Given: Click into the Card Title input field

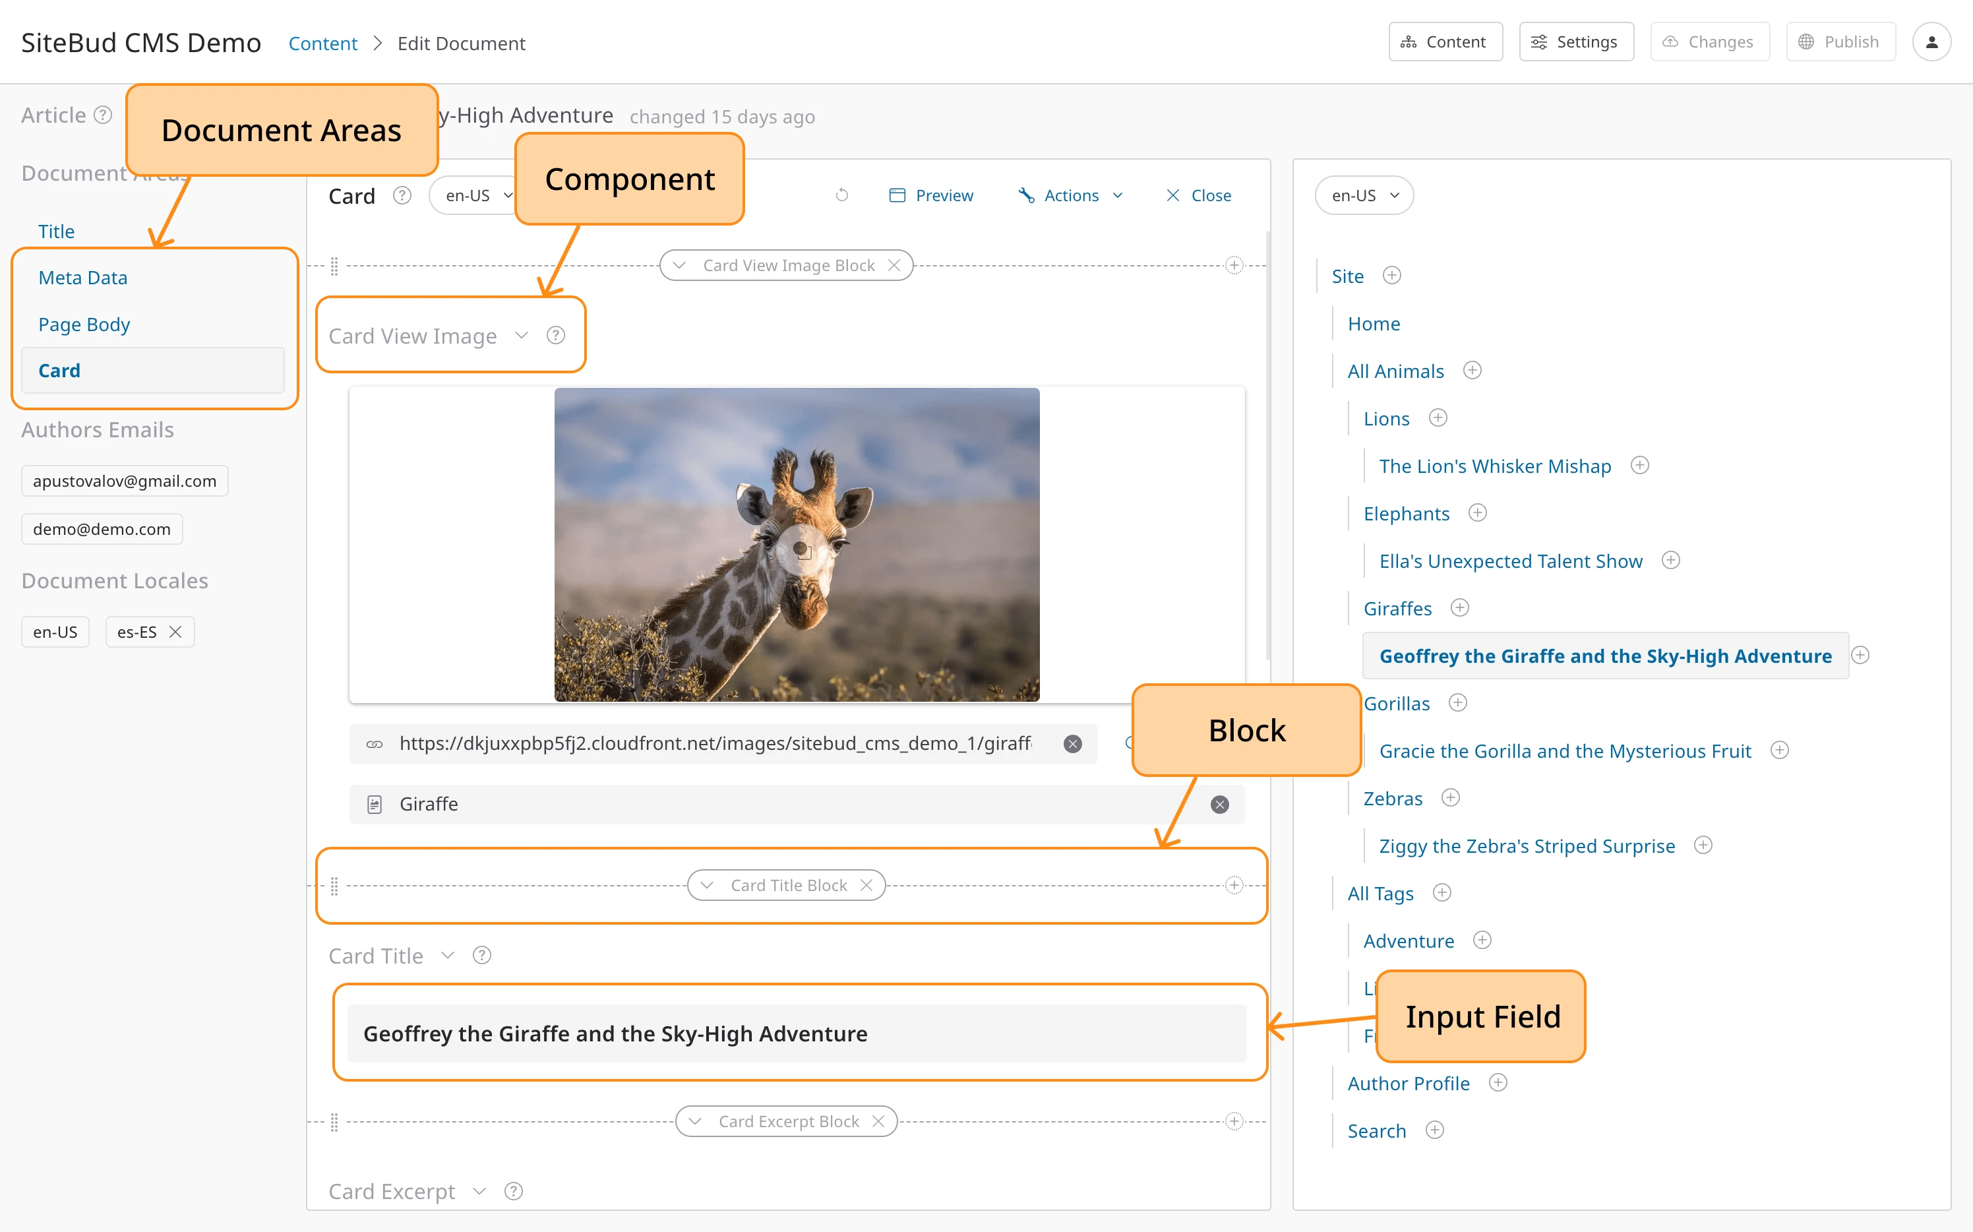Looking at the screenshot, I should pos(796,1034).
